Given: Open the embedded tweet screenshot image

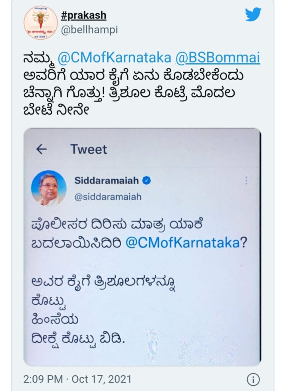Looking at the screenshot, I should 142,247.
